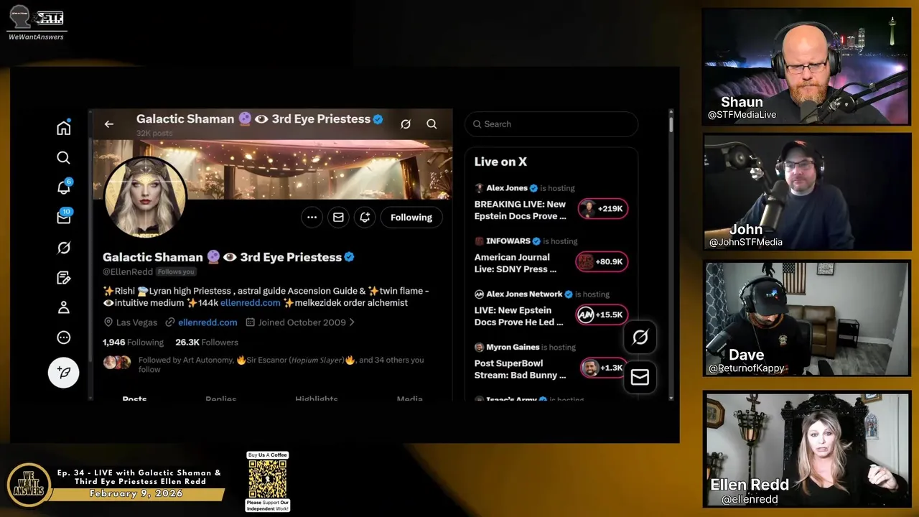Open ellenredd.com link in bio text
919x517 pixels.
point(251,303)
